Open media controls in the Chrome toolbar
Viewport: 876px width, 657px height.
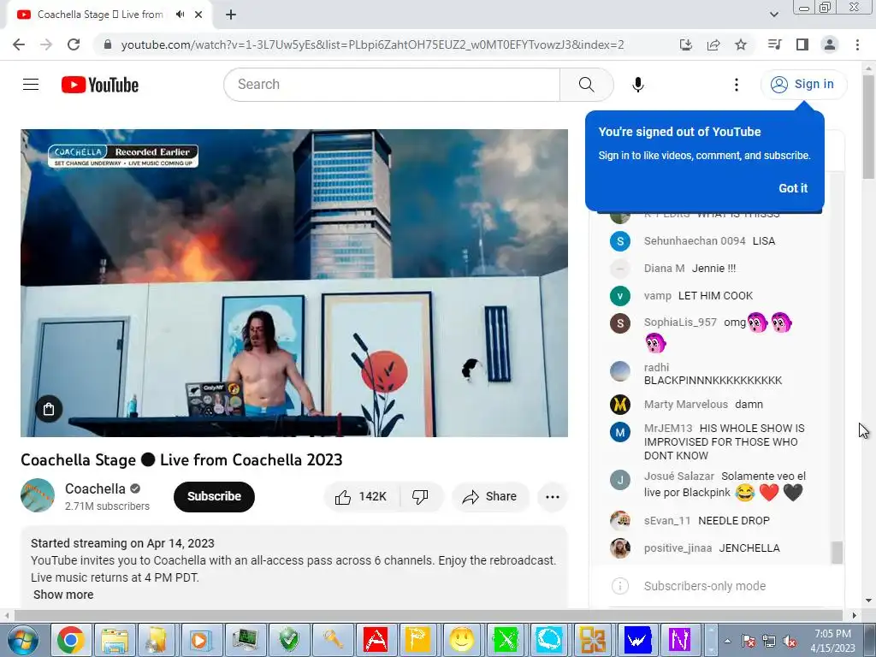(775, 44)
